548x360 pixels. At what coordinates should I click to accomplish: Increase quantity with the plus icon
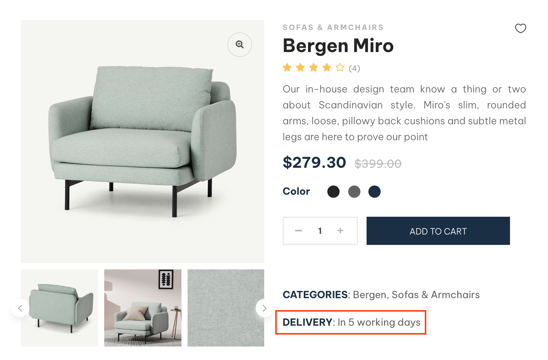[340, 231]
